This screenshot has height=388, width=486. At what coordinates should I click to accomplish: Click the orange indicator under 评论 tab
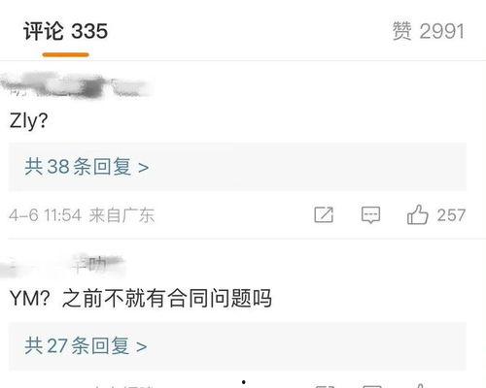[x=65, y=55]
